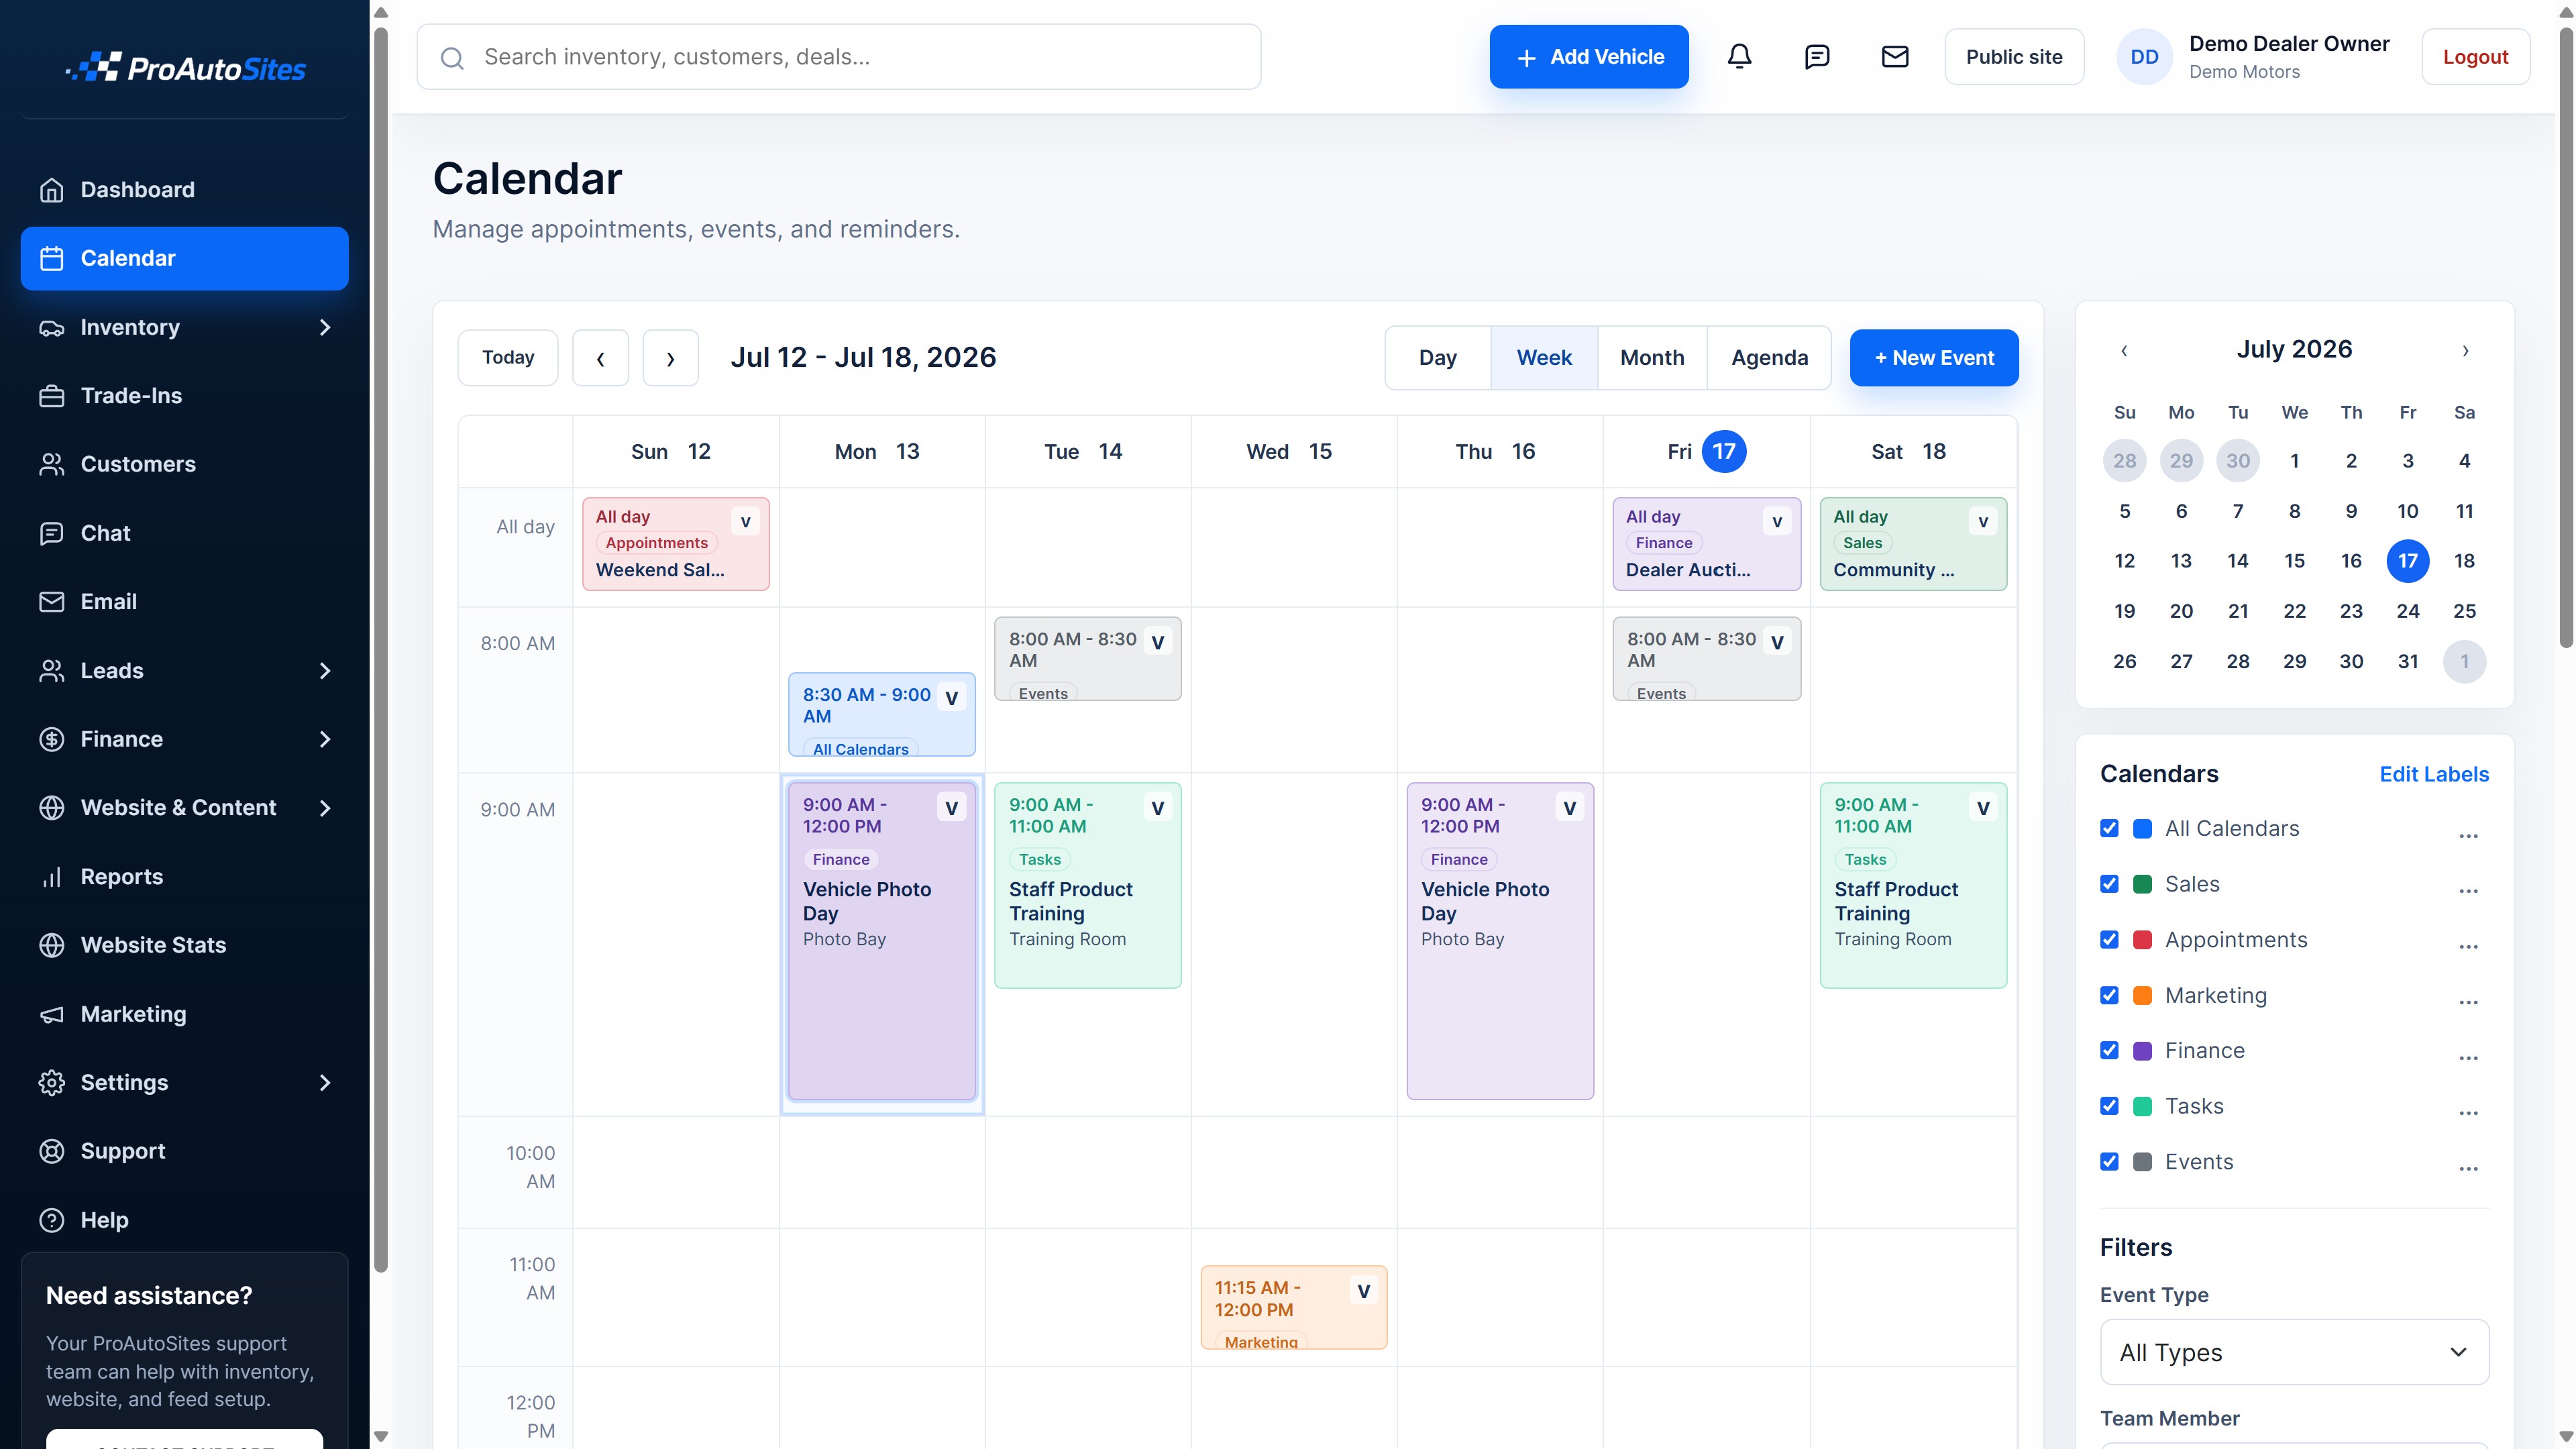This screenshot has width=2576, height=1449.
Task: Go to previous week arrow
Action: (600, 358)
